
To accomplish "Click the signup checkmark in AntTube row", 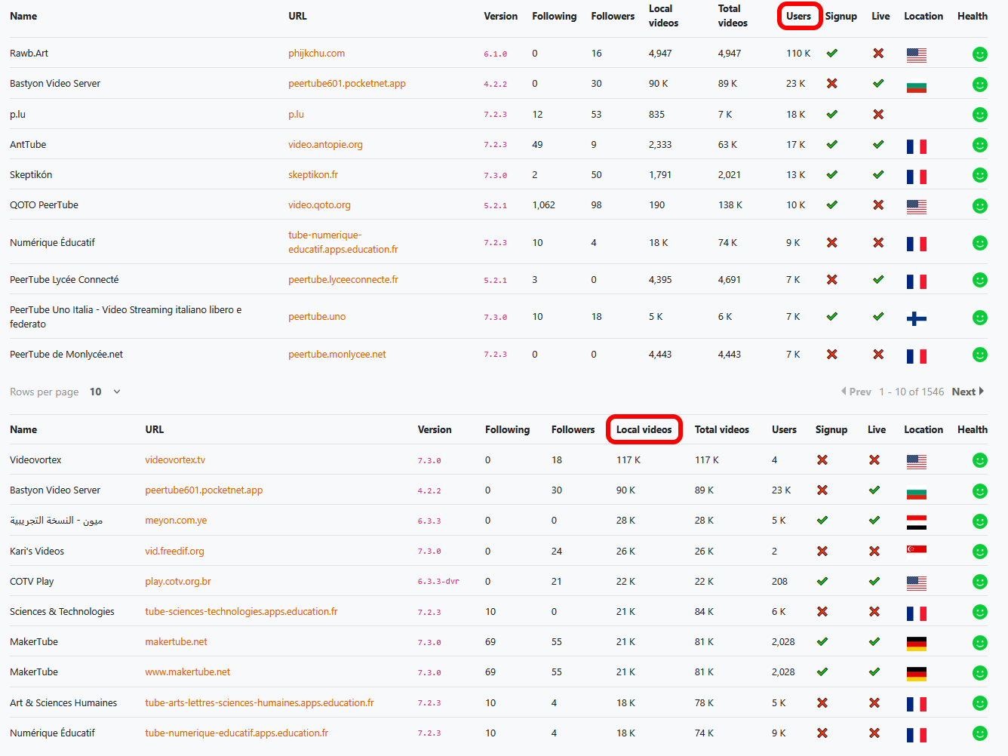I will [831, 144].
